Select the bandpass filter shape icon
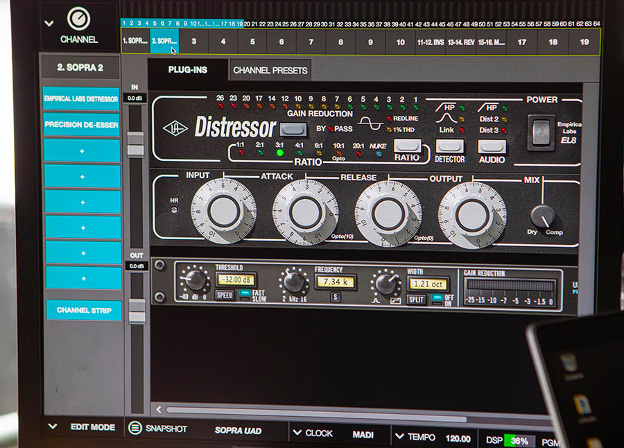Viewport: 624px width, 448px height. 376,301
